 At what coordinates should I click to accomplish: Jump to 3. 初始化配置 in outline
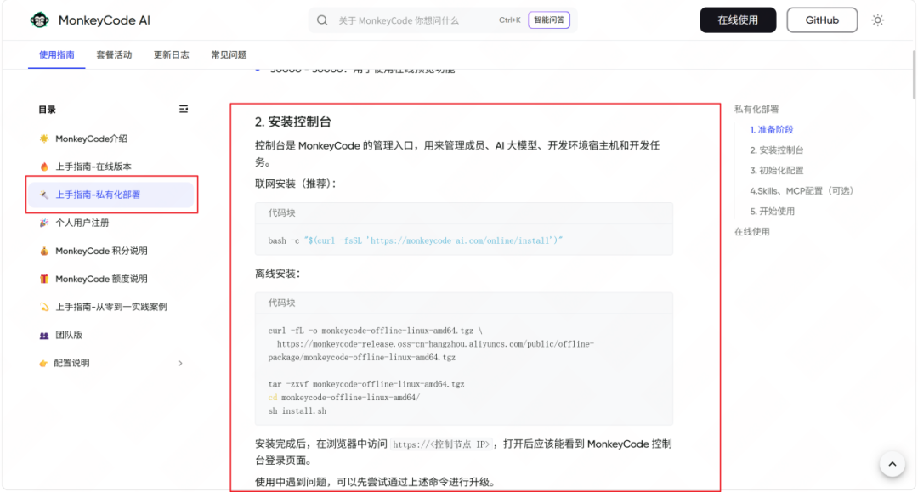[x=777, y=171]
